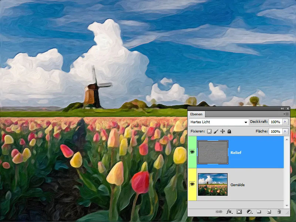The height and width of the screenshot is (222, 296).
Task: Delete layer with trash icon
Action: 279,212
